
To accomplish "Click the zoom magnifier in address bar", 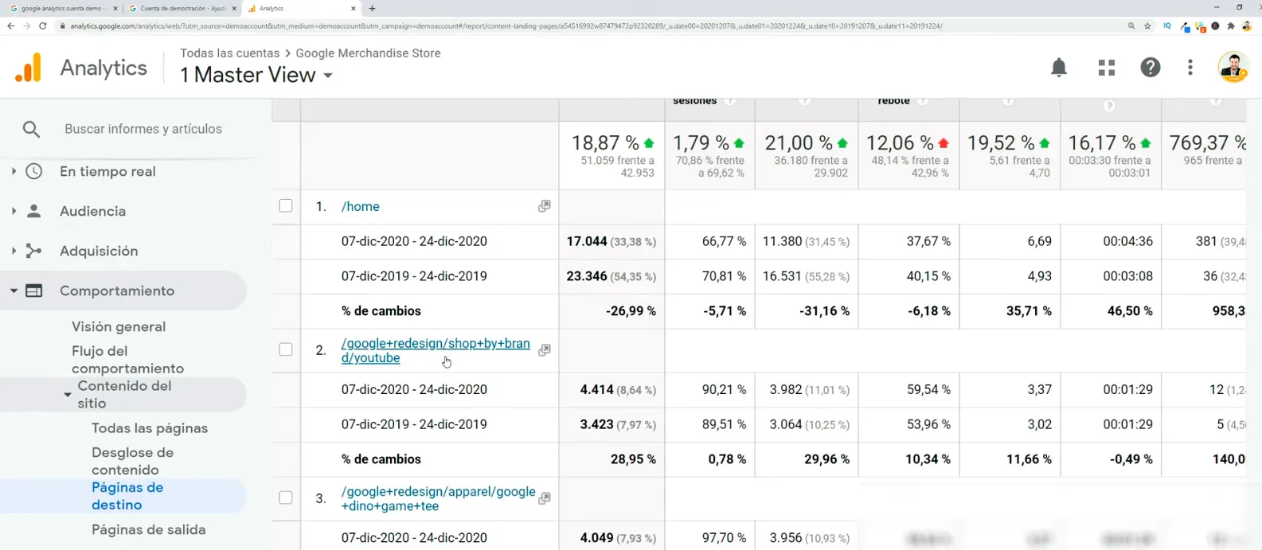I will pyautogui.click(x=1131, y=25).
